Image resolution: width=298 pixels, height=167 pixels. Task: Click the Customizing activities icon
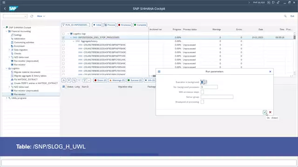(13, 42)
